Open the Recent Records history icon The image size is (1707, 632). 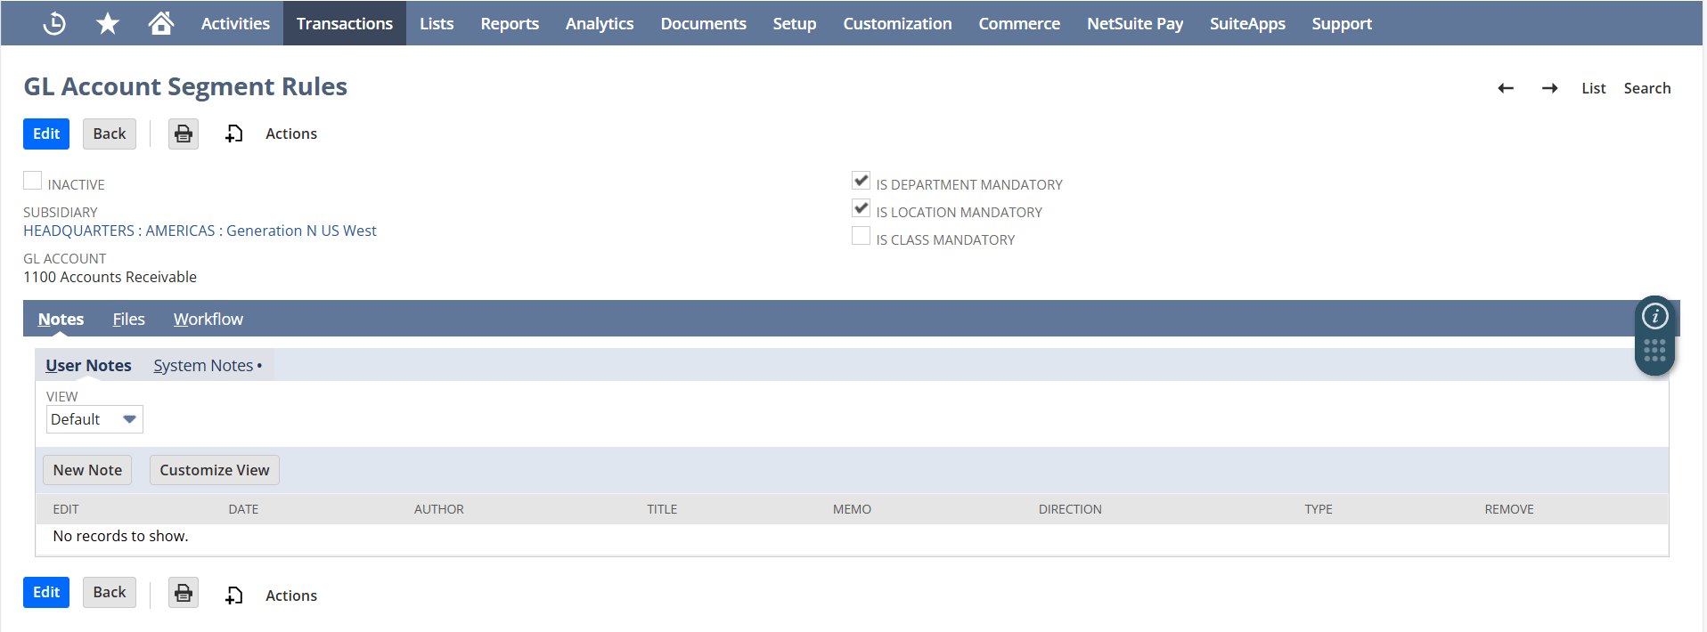click(x=54, y=23)
